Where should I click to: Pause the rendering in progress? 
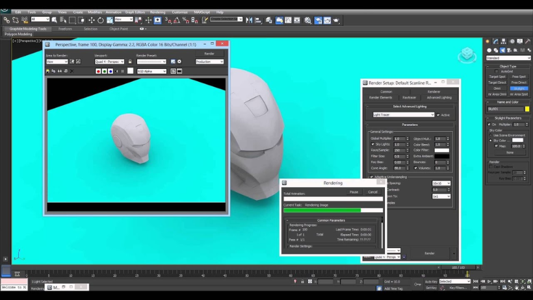pyautogui.click(x=354, y=192)
